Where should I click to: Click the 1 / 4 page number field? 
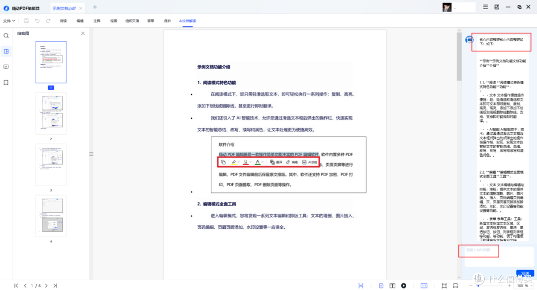pyautogui.click(x=36, y=286)
